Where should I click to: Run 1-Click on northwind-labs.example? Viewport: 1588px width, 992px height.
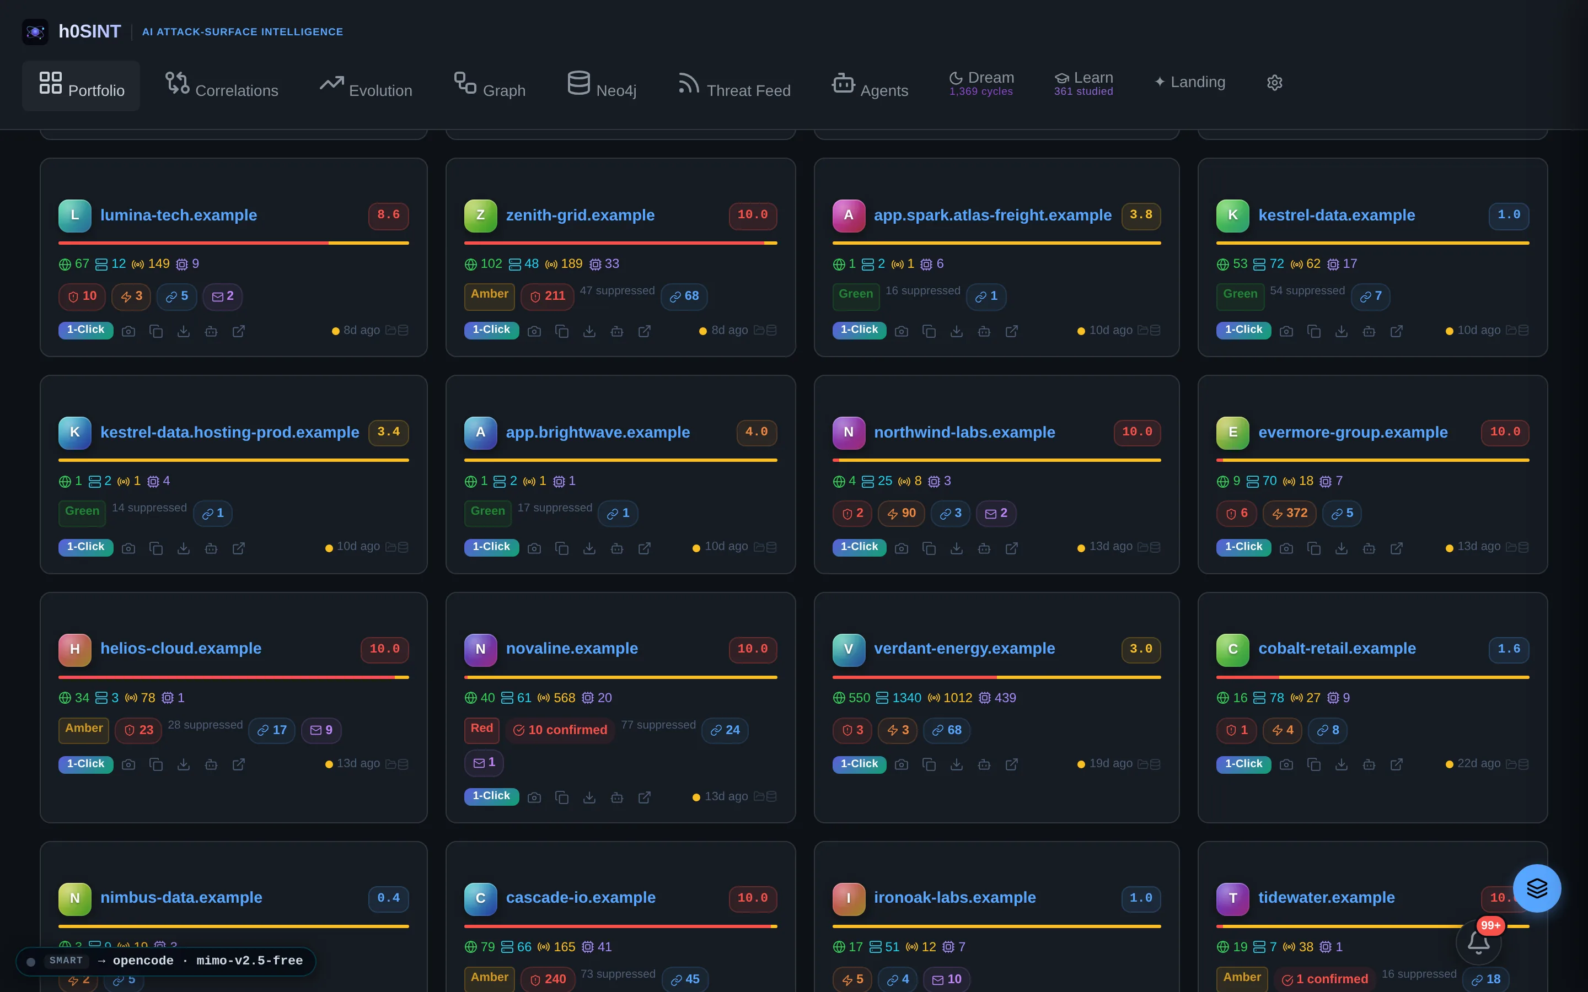click(860, 547)
